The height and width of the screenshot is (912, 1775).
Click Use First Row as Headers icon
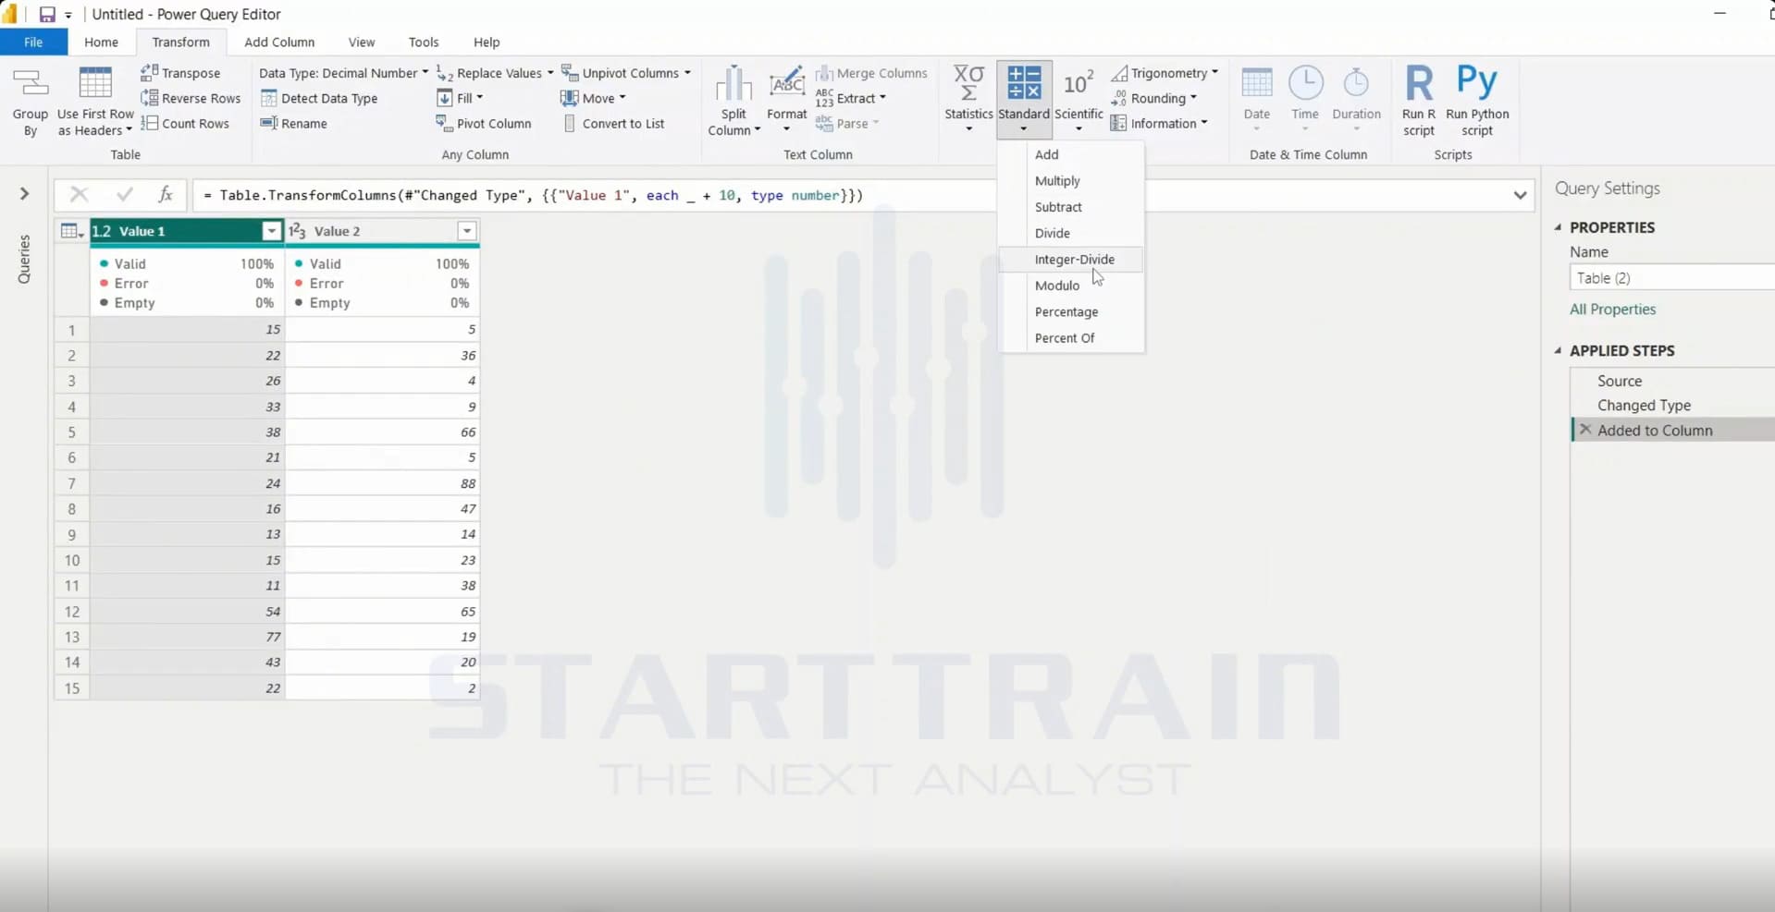point(95,83)
